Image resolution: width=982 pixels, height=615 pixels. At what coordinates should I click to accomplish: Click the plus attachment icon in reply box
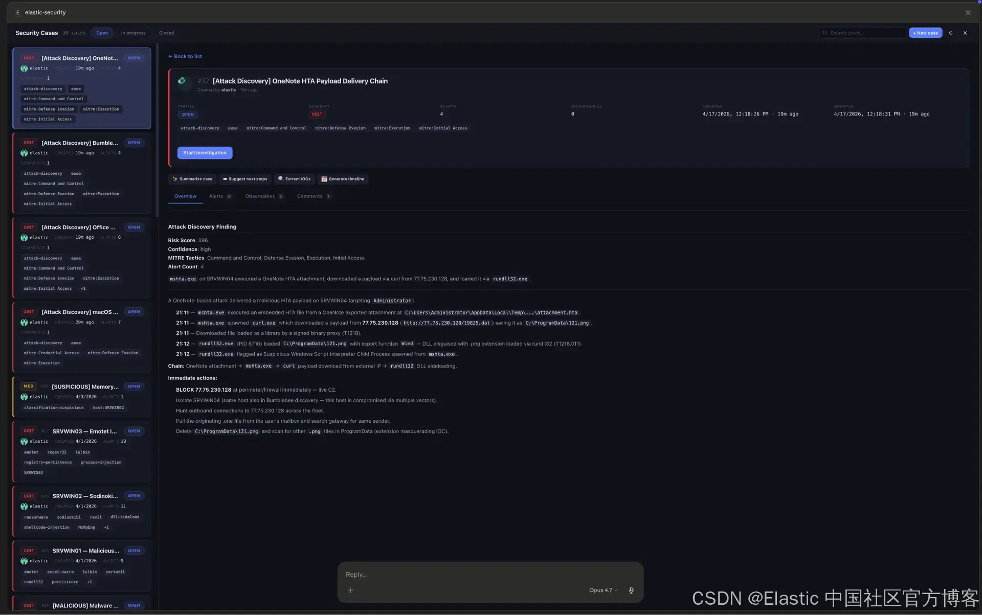click(350, 590)
